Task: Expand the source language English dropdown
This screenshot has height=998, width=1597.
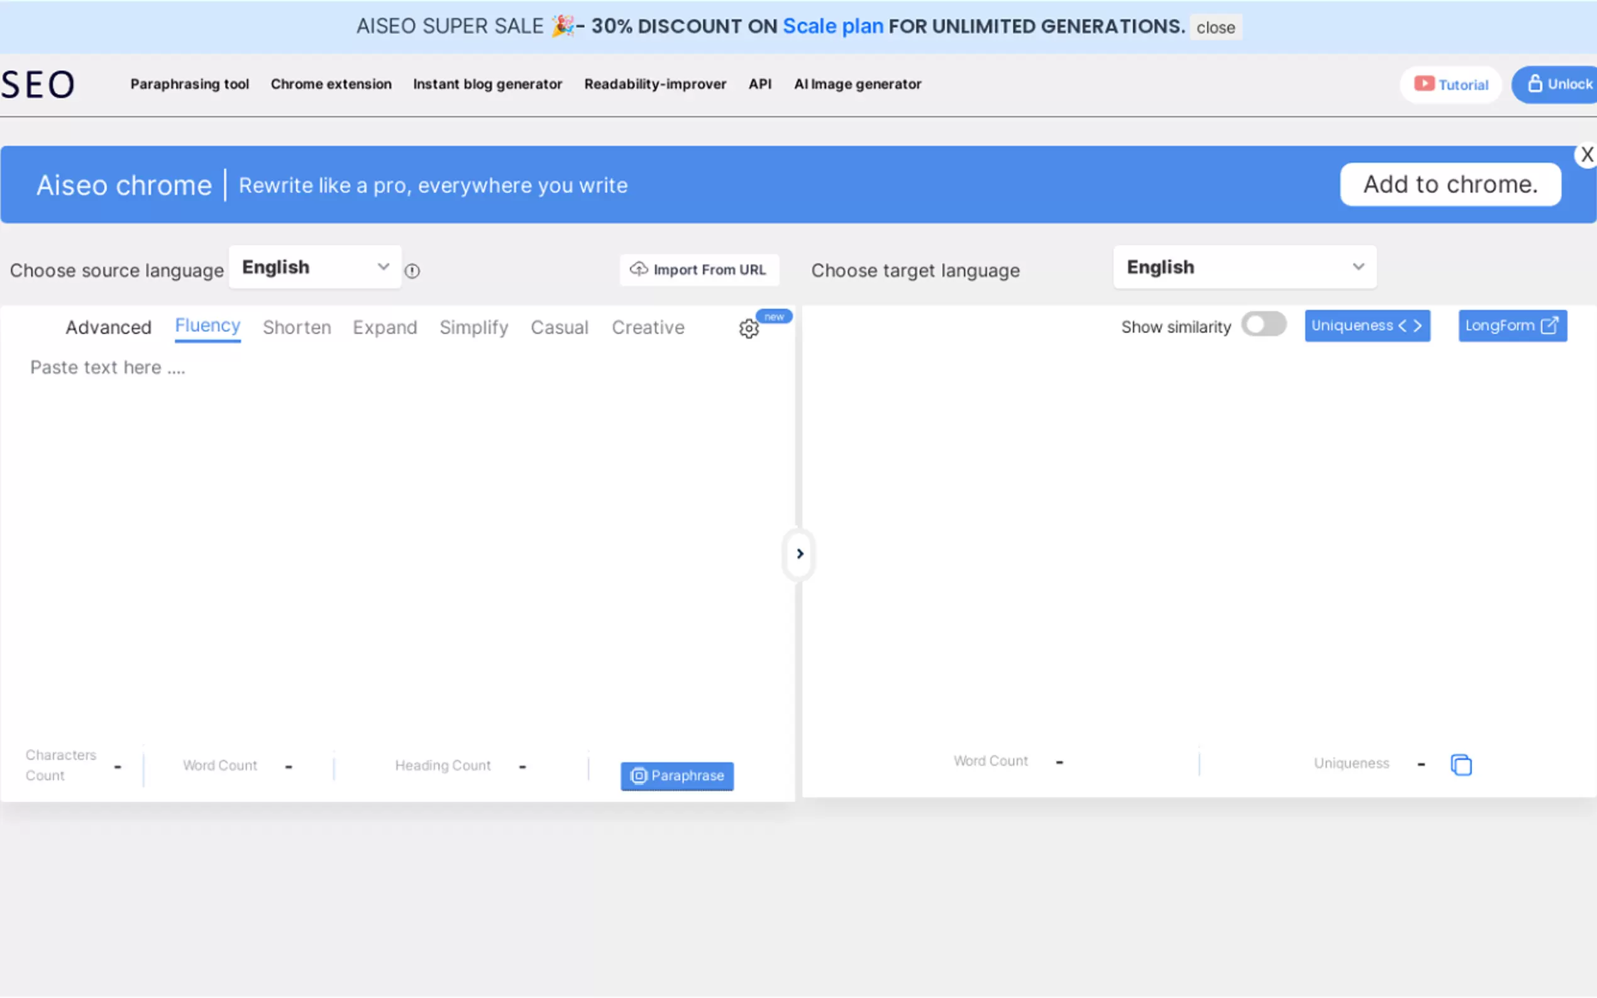Action: click(315, 267)
